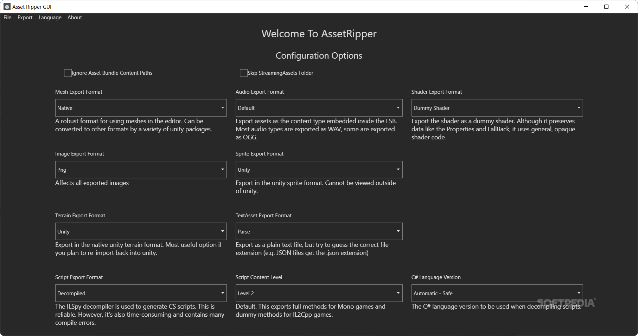The image size is (638, 336).
Task: Click the plain text file description text
Action: coord(312,249)
